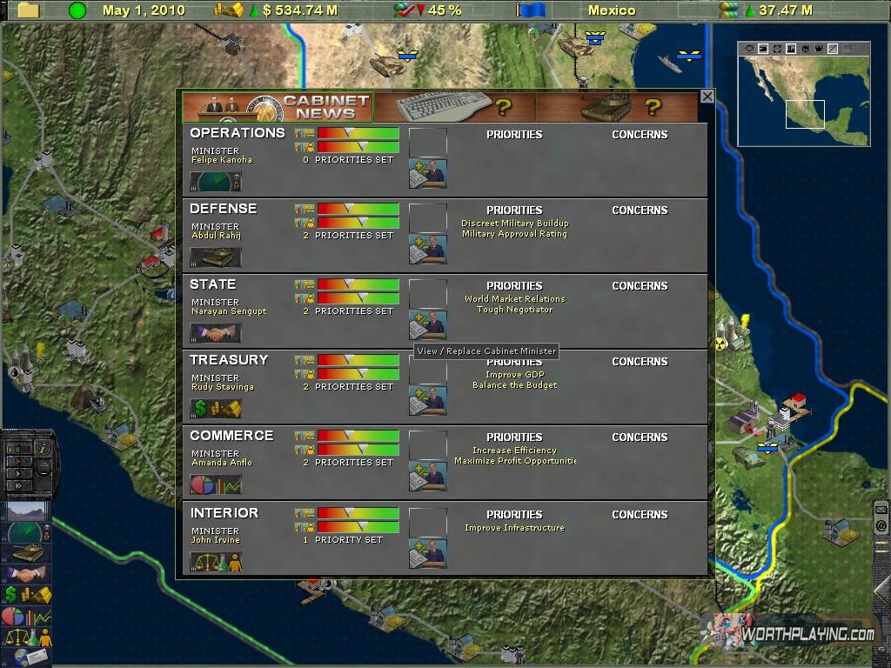The width and height of the screenshot is (891, 668).
Task: Open the tank help tab
Action: pyautogui.click(x=616, y=108)
